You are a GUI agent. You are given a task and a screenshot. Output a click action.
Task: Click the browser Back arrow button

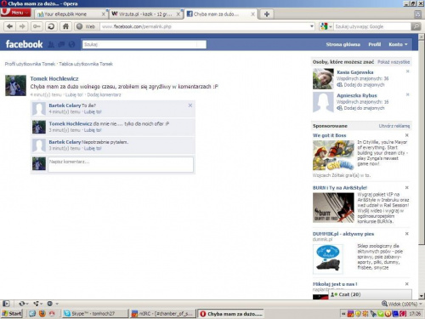point(9,26)
